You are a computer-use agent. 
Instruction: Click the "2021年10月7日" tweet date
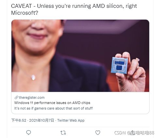41,120
